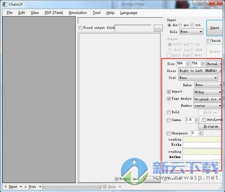Click the Prev page green icon
This screenshot has width=225, height=192.
(25, 187)
